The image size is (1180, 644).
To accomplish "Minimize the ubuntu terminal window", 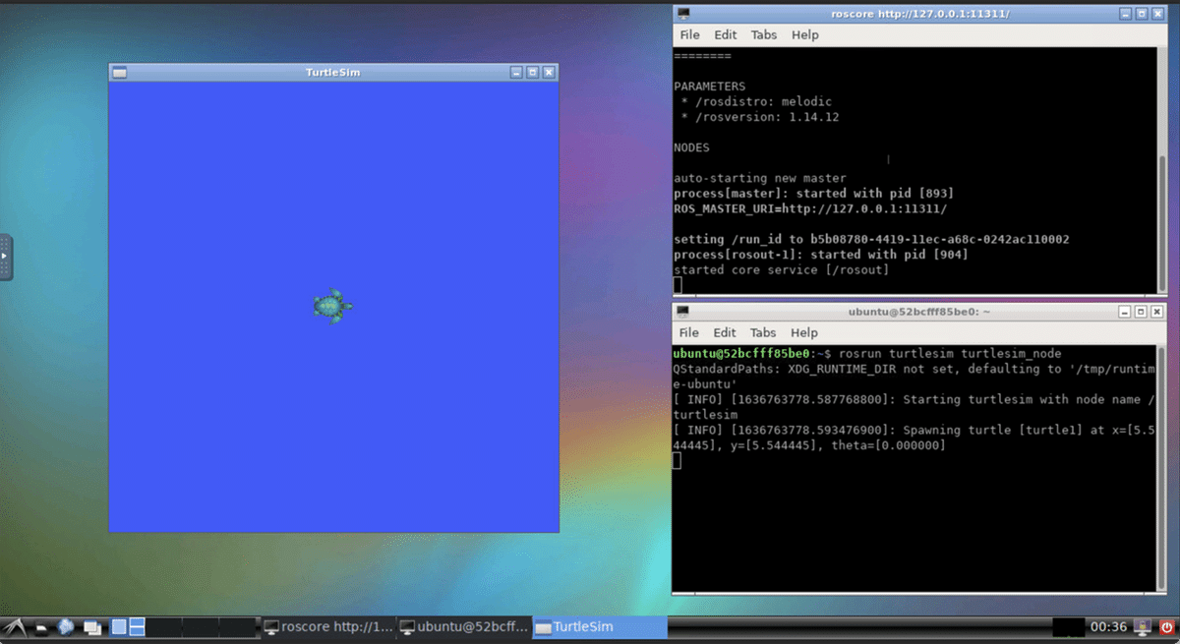I will click(x=1125, y=312).
